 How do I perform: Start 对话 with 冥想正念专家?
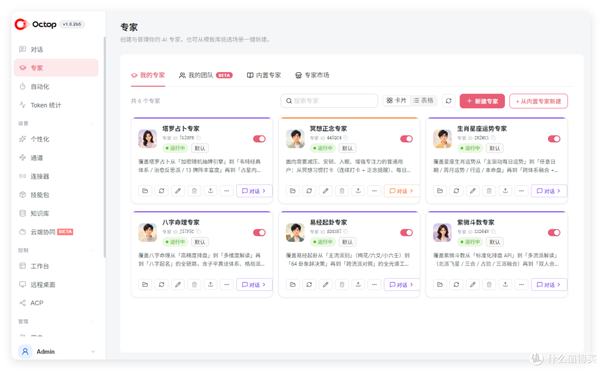point(401,191)
